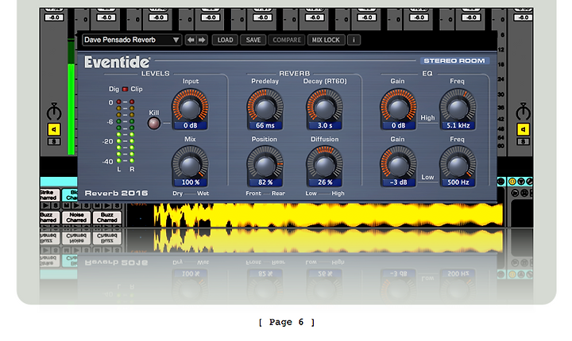
Task: Select the Strike Charred clip
Action: 49,195
